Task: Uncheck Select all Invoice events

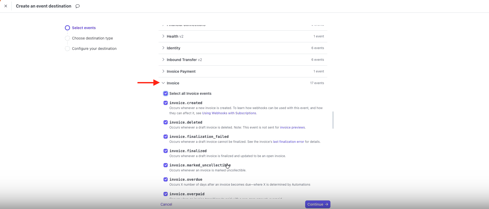Action: click(166, 93)
